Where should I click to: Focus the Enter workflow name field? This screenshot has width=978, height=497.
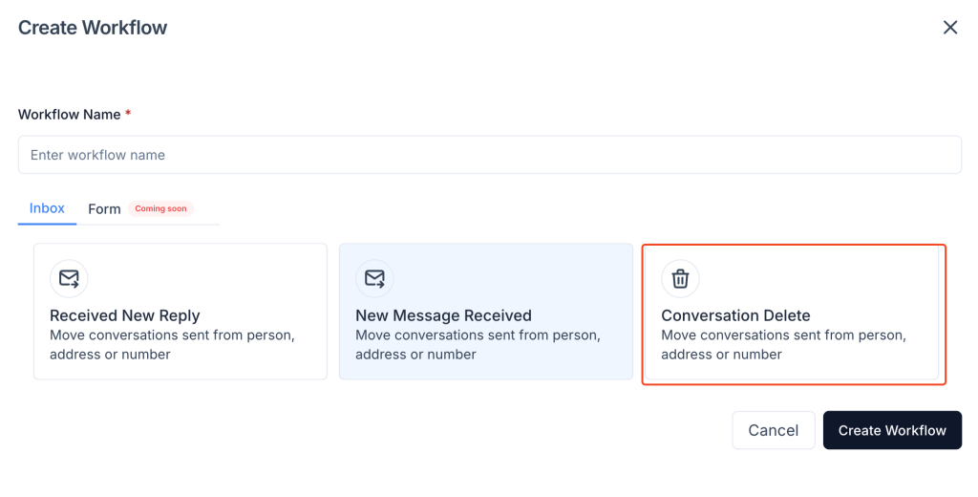pyautogui.click(x=489, y=155)
